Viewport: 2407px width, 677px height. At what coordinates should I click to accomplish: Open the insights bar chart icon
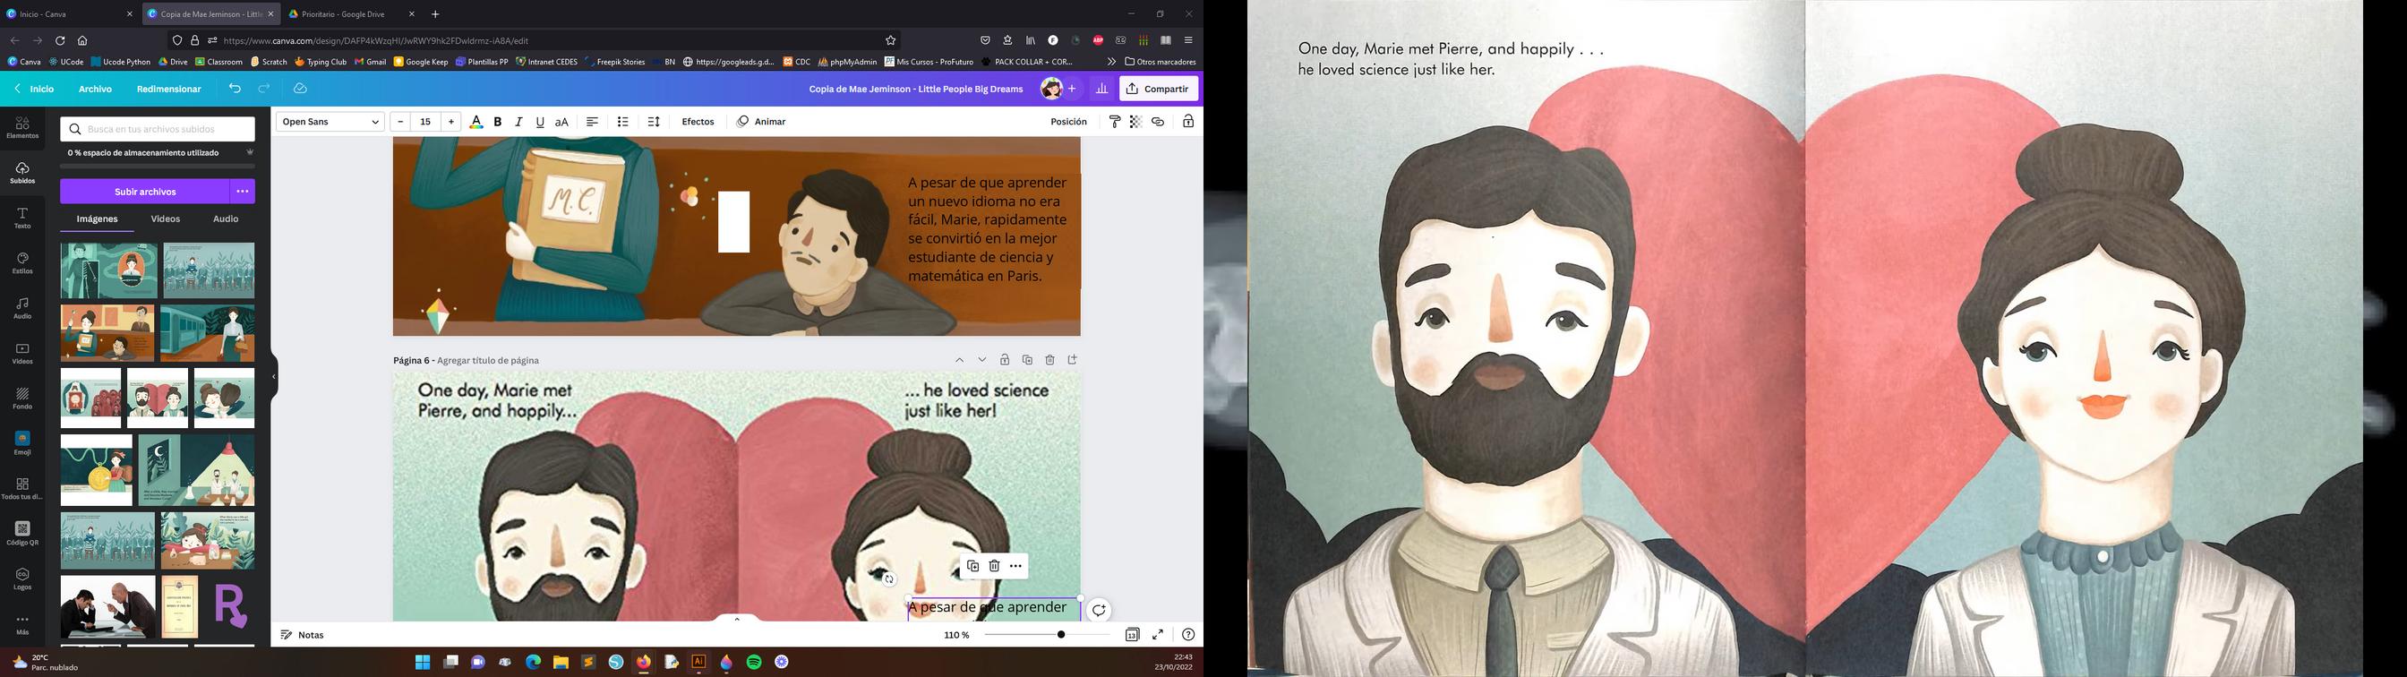[1101, 89]
